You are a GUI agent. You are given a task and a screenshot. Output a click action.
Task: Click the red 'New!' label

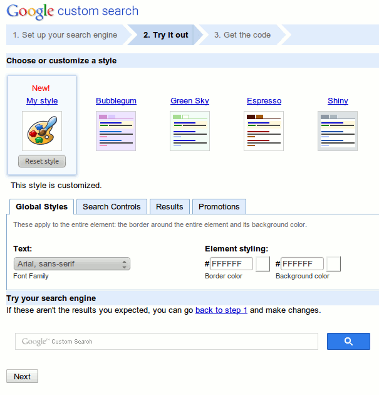point(41,88)
